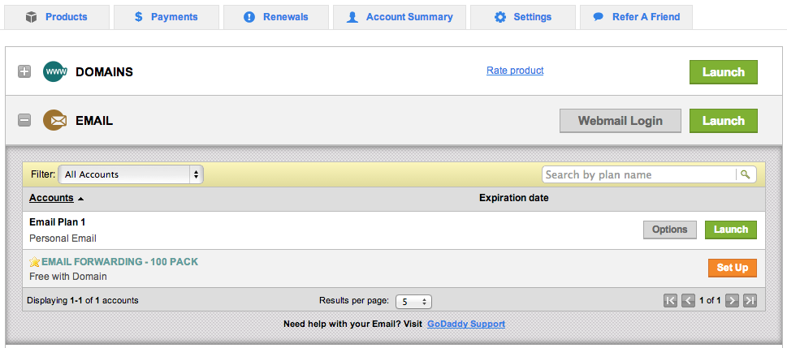This screenshot has width=787, height=348.
Task: Click the search magnifier icon
Action: pyautogui.click(x=745, y=174)
